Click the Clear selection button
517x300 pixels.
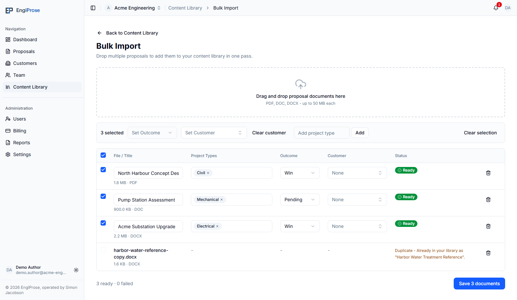tap(480, 133)
